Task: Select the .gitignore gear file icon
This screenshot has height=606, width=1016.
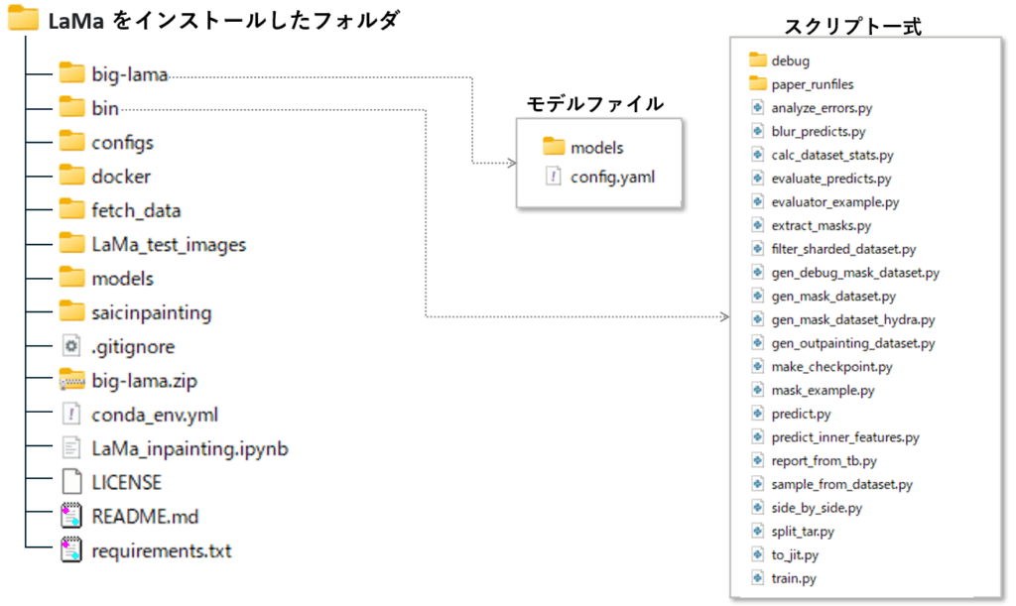Action: [71, 346]
